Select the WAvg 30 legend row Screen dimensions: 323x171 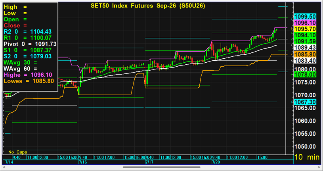21,62
